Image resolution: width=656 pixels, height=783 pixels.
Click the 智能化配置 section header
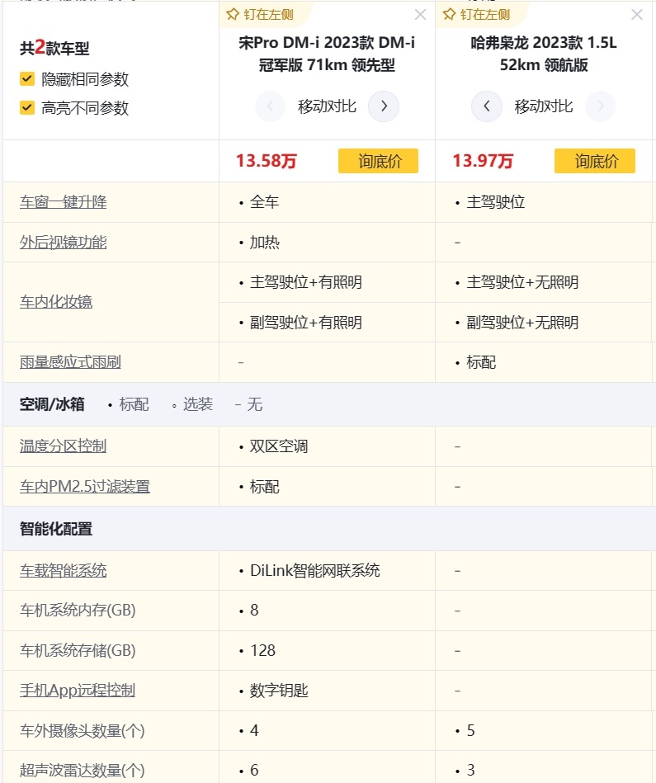click(56, 529)
